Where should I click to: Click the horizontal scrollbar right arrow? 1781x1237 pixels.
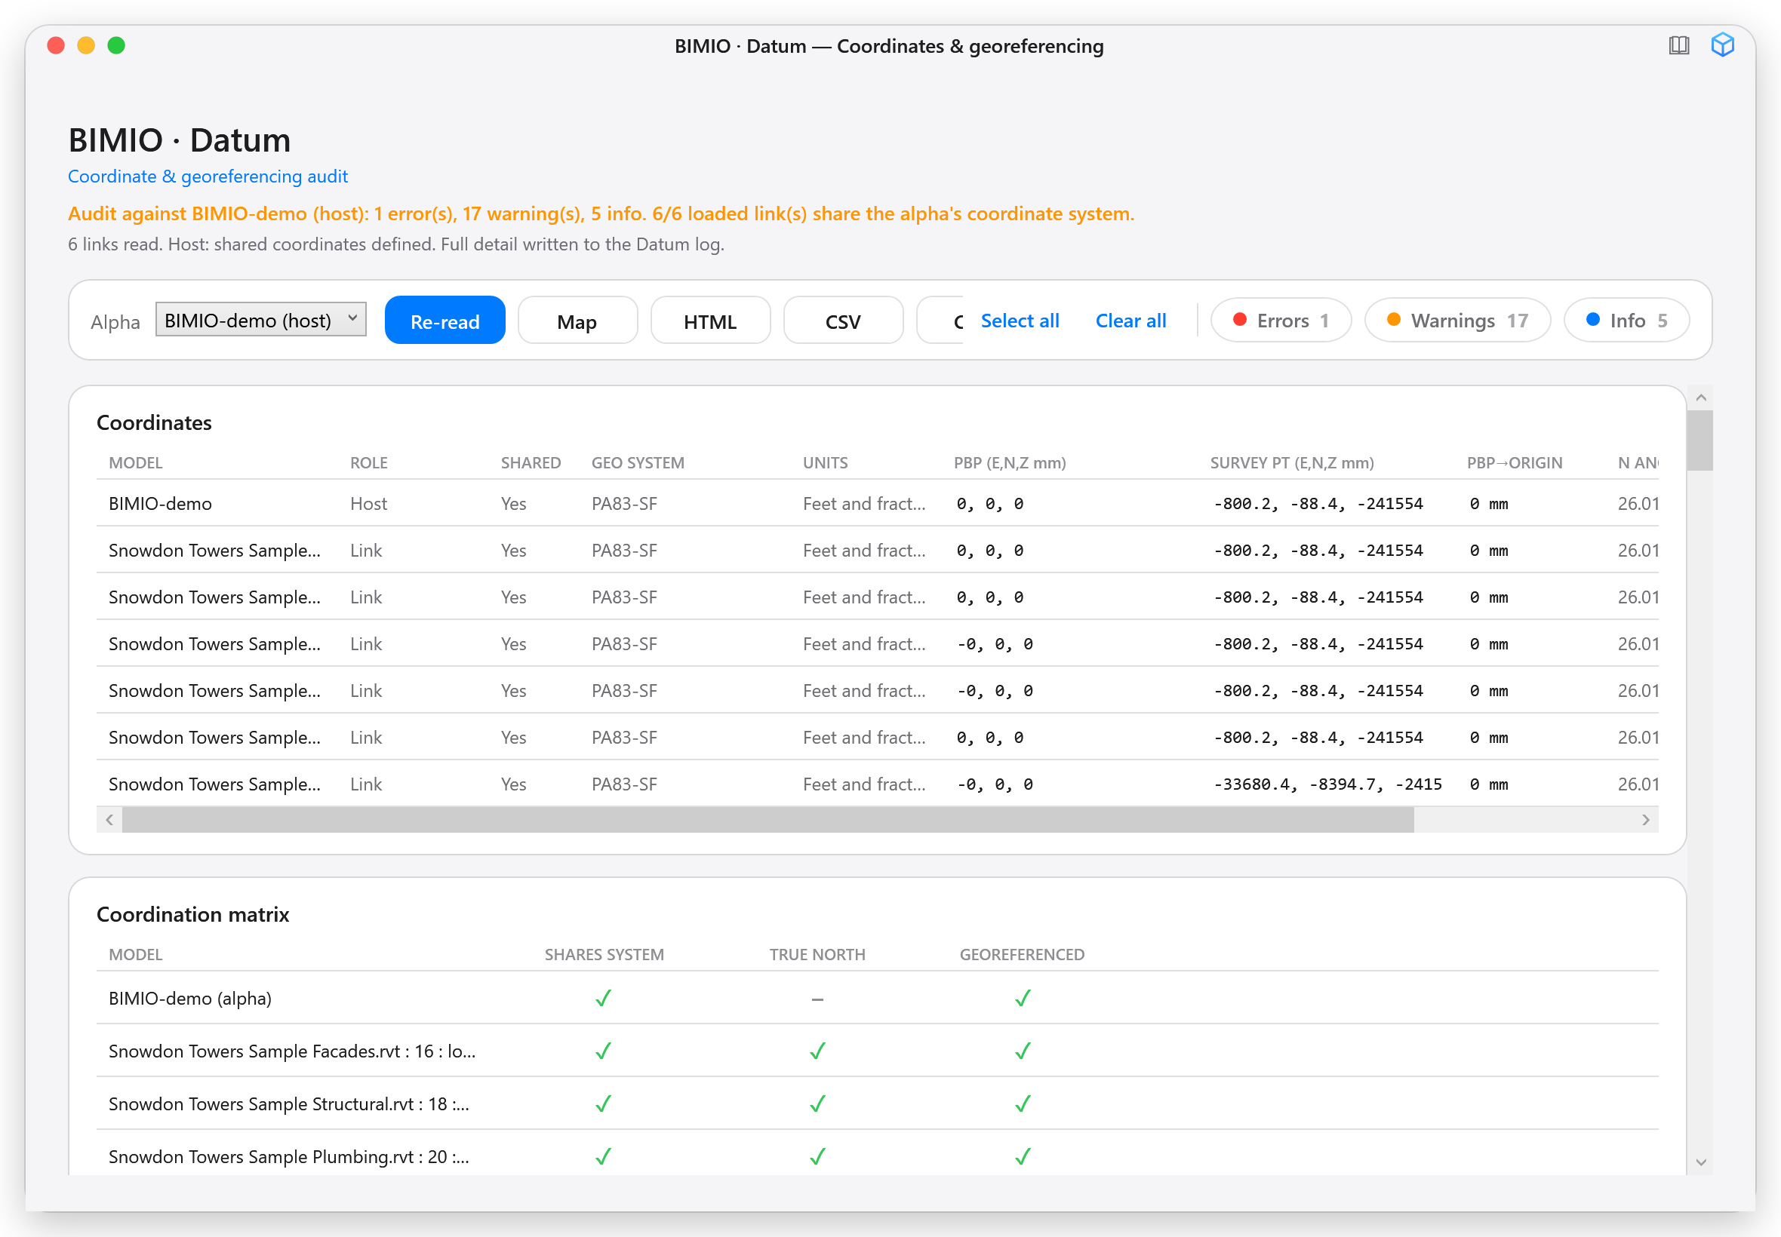(1645, 819)
